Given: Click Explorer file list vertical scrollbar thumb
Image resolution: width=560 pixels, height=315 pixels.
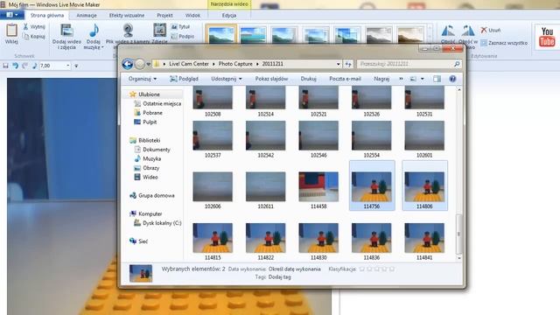Looking at the screenshot, I should click(x=458, y=234).
